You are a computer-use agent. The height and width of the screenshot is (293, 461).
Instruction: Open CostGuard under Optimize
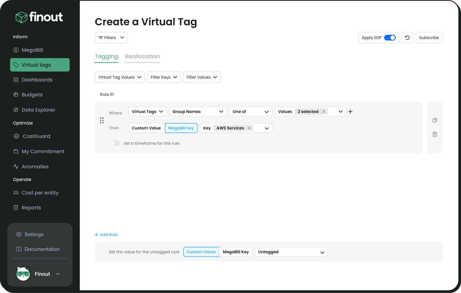37,136
